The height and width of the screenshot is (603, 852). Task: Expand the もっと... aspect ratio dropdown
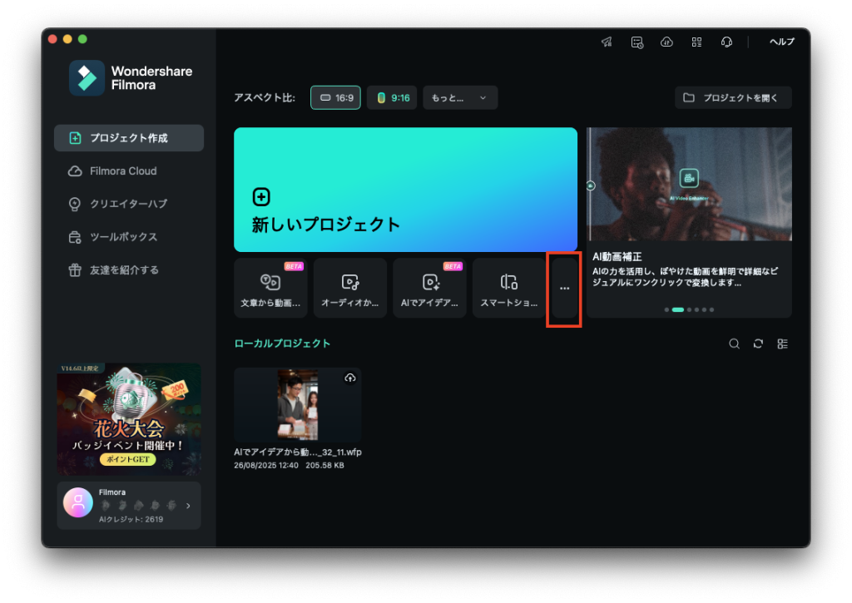459,97
